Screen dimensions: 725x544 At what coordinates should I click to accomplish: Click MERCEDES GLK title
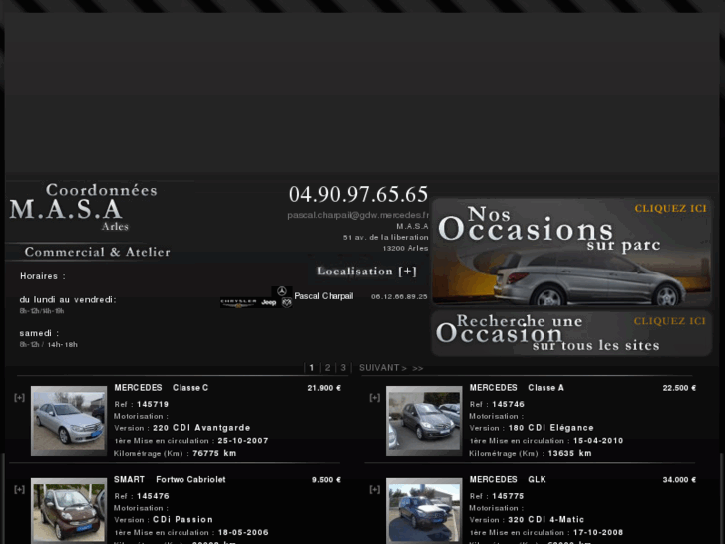point(508,480)
